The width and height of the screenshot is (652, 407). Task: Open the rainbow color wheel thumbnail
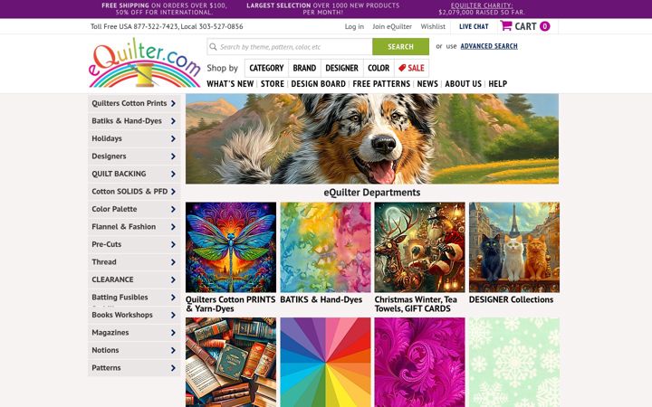(x=325, y=362)
